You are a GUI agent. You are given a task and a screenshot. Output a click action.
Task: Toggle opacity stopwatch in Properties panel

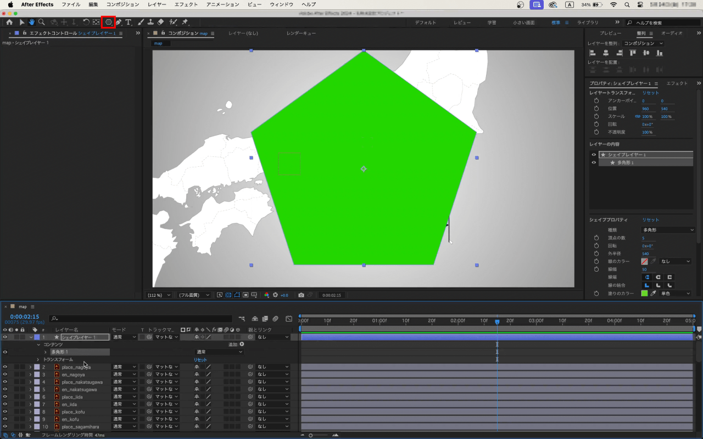tap(596, 132)
